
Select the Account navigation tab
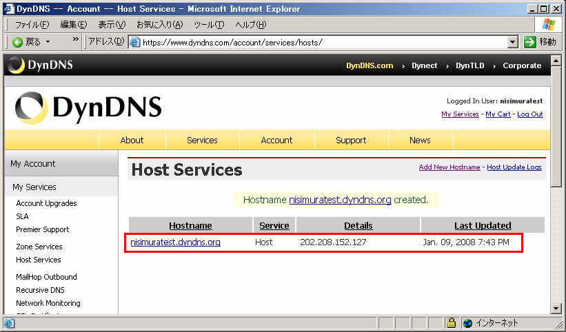(x=276, y=140)
